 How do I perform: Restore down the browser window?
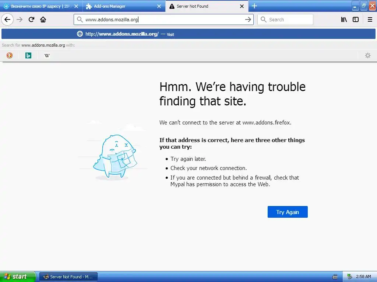coord(363,6)
